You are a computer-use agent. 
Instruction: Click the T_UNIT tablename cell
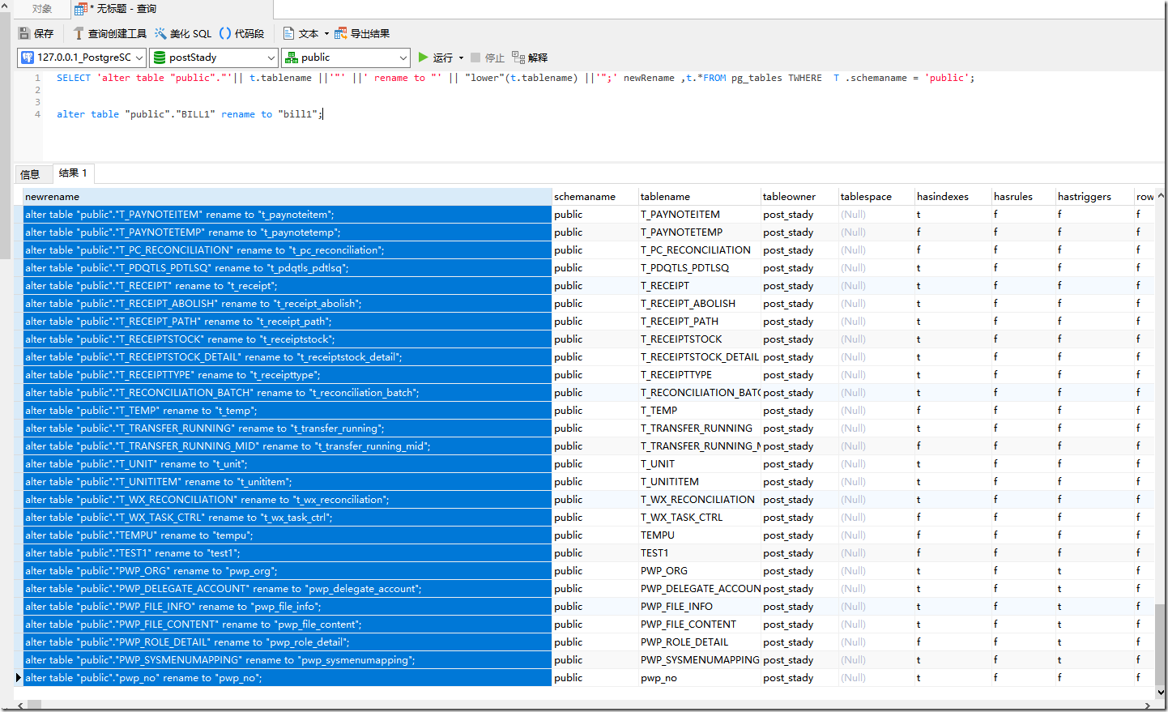tap(699, 464)
